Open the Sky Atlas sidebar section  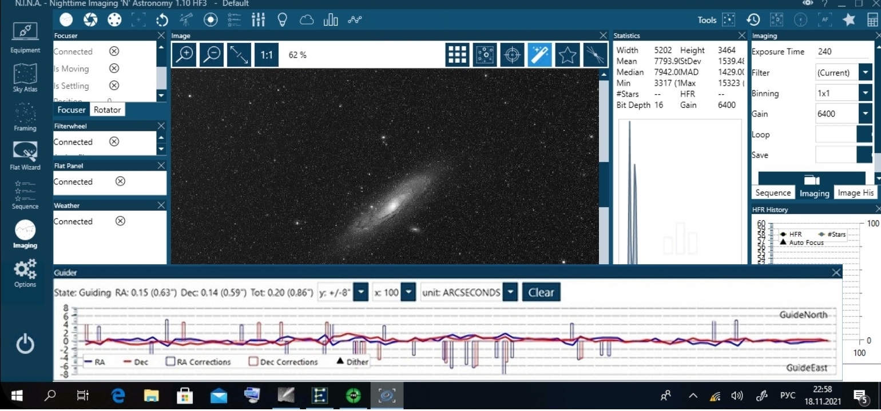click(25, 77)
